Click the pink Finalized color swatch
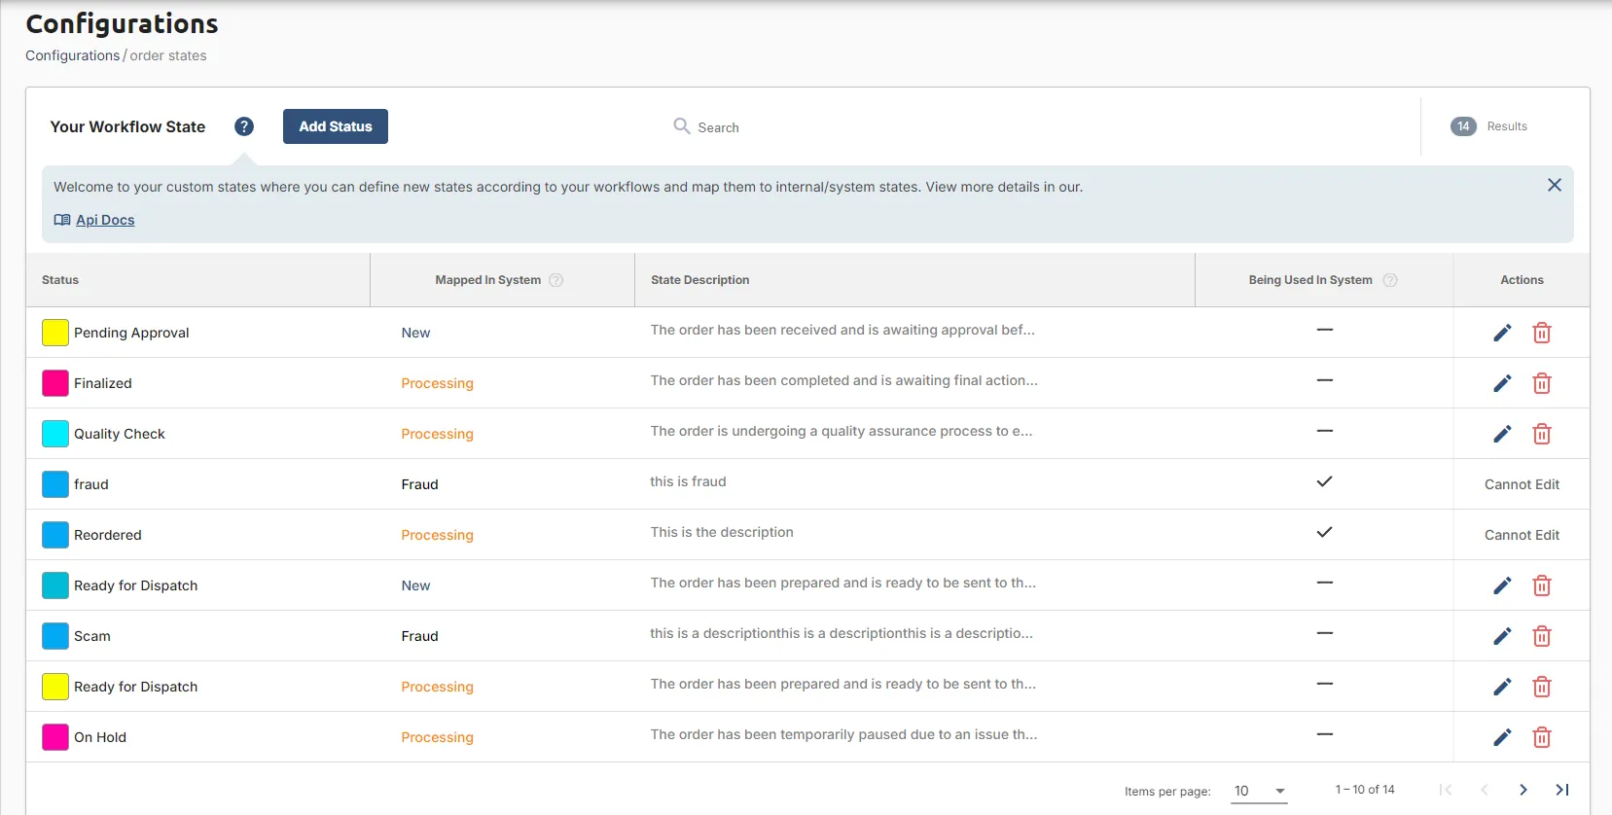The height and width of the screenshot is (815, 1612). [x=55, y=383]
